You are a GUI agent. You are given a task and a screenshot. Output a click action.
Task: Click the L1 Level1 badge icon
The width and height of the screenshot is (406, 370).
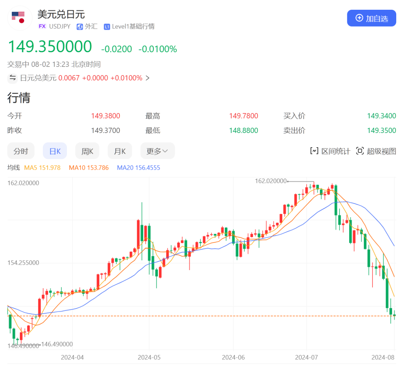pyautogui.click(x=107, y=27)
